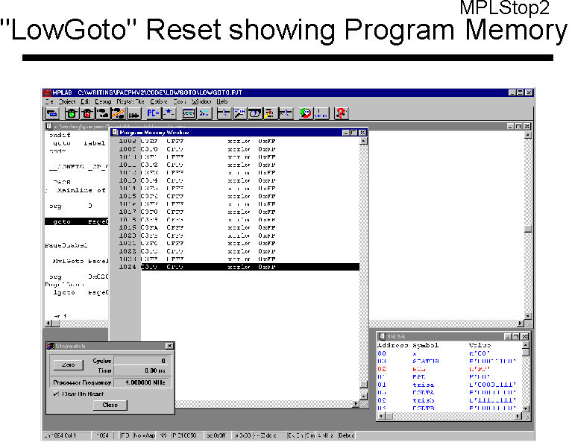Click Program Memory vertical scrollbar thumb

pos(363,385)
